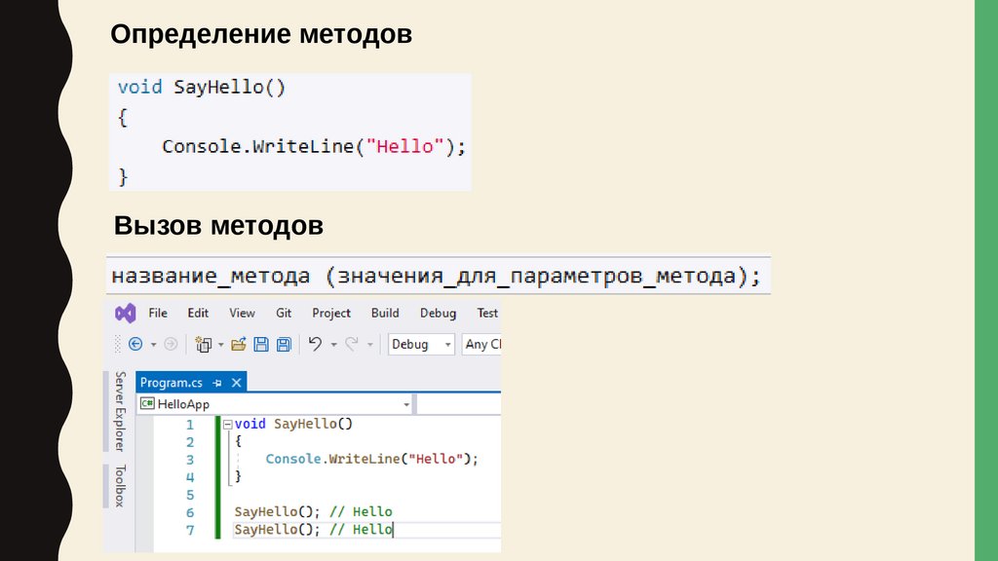The width and height of the screenshot is (998, 561).
Task: Open the HelloApp project navigation dropdown
Action: (275, 404)
